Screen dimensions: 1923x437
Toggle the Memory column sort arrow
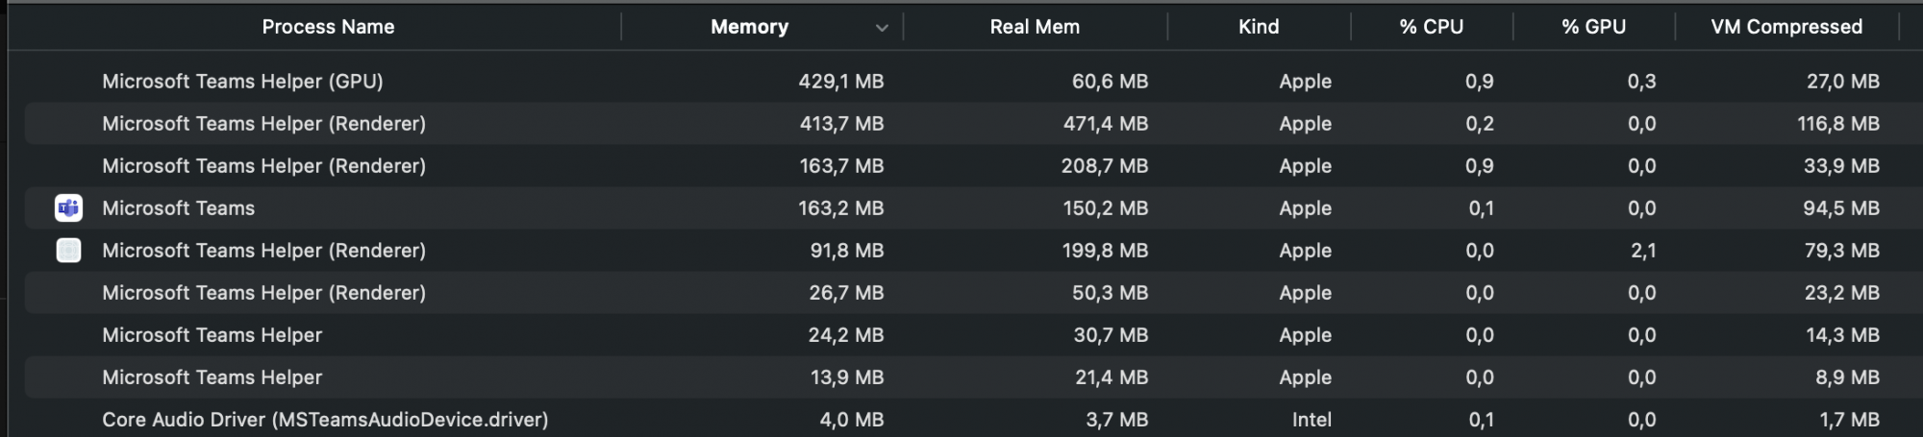(882, 28)
